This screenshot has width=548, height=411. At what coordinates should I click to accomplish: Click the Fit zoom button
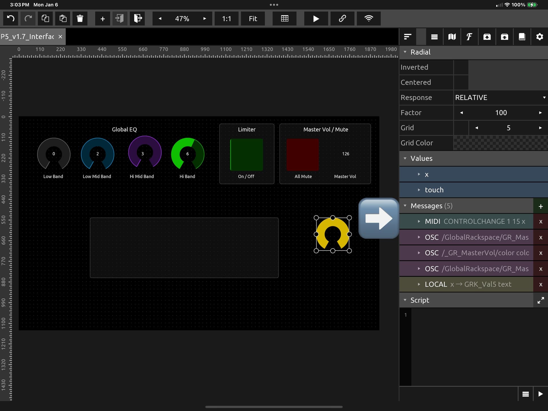coord(253,19)
